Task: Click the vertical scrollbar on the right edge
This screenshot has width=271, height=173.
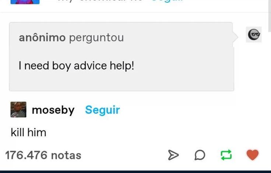Action: [270, 15]
